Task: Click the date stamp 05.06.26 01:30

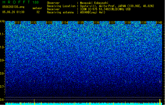Action: pos(13,12)
